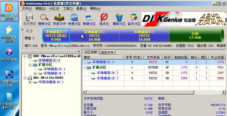Select 扩展分区 in the disk tree
Screen dimensions: 227x116
(45, 65)
